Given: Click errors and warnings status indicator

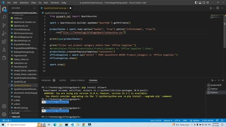Looking at the screenshot, I should pyautogui.click(x=7, y=120).
